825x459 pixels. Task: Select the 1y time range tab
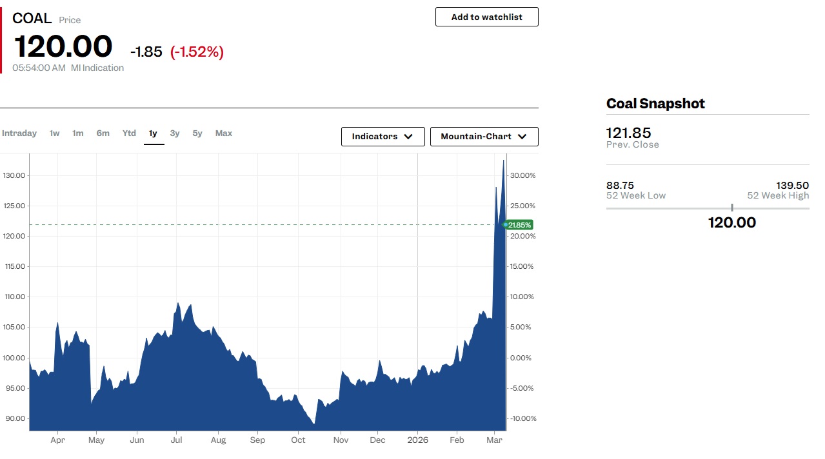pyautogui.click(x=154, y=133)
